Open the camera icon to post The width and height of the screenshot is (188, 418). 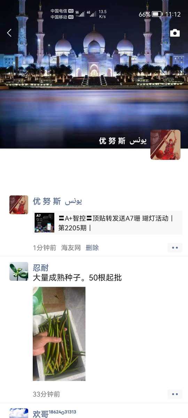click(175, 33)
